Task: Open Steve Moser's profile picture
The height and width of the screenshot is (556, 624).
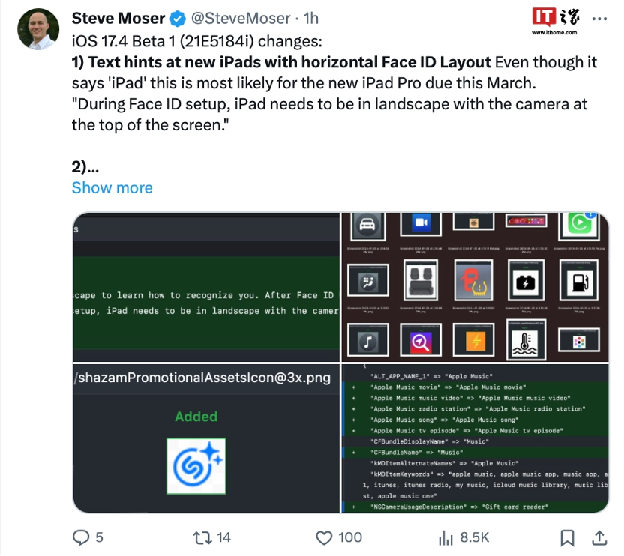Action: [x=38, y=29]
